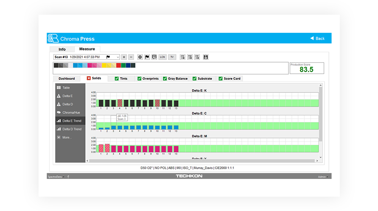The image size is (378, 211).
Task: Click the target/measure icon in toolbar
Action: pyautogui.click(x=140, y=57)
